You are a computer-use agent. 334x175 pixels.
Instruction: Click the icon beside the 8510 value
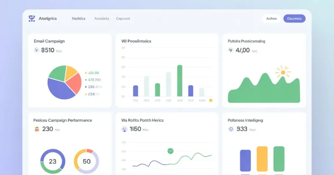[37, 50]
